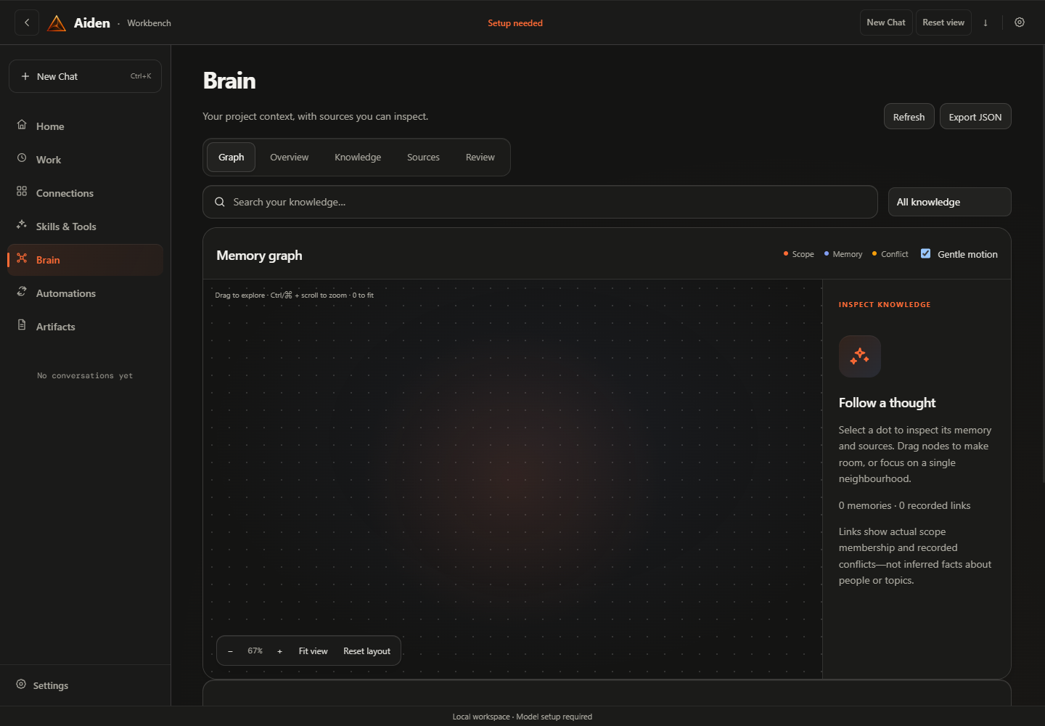
Task: Click the Home house icon
Action: [x=22, y=125]
